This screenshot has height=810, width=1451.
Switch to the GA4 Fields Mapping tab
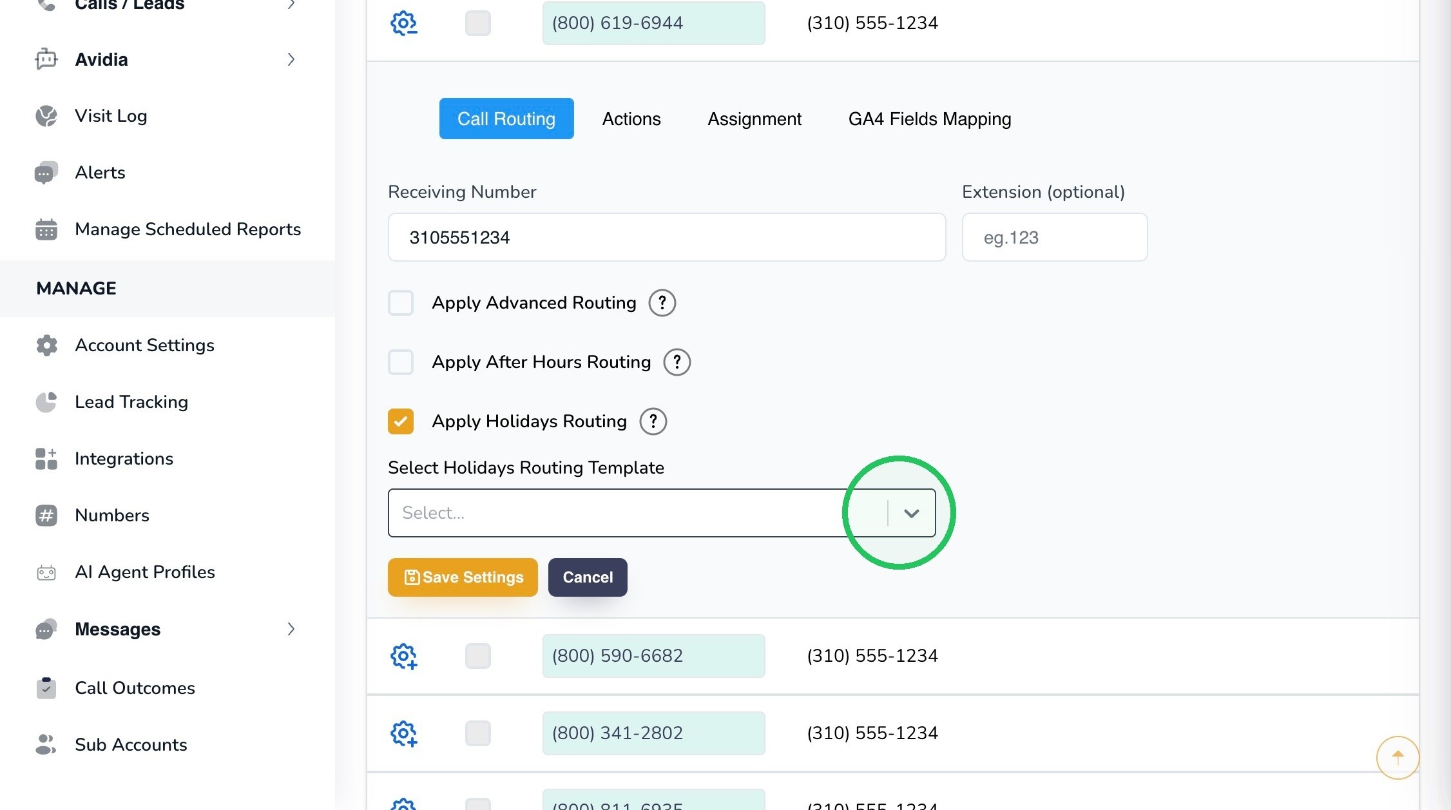[x=930, y=119]
